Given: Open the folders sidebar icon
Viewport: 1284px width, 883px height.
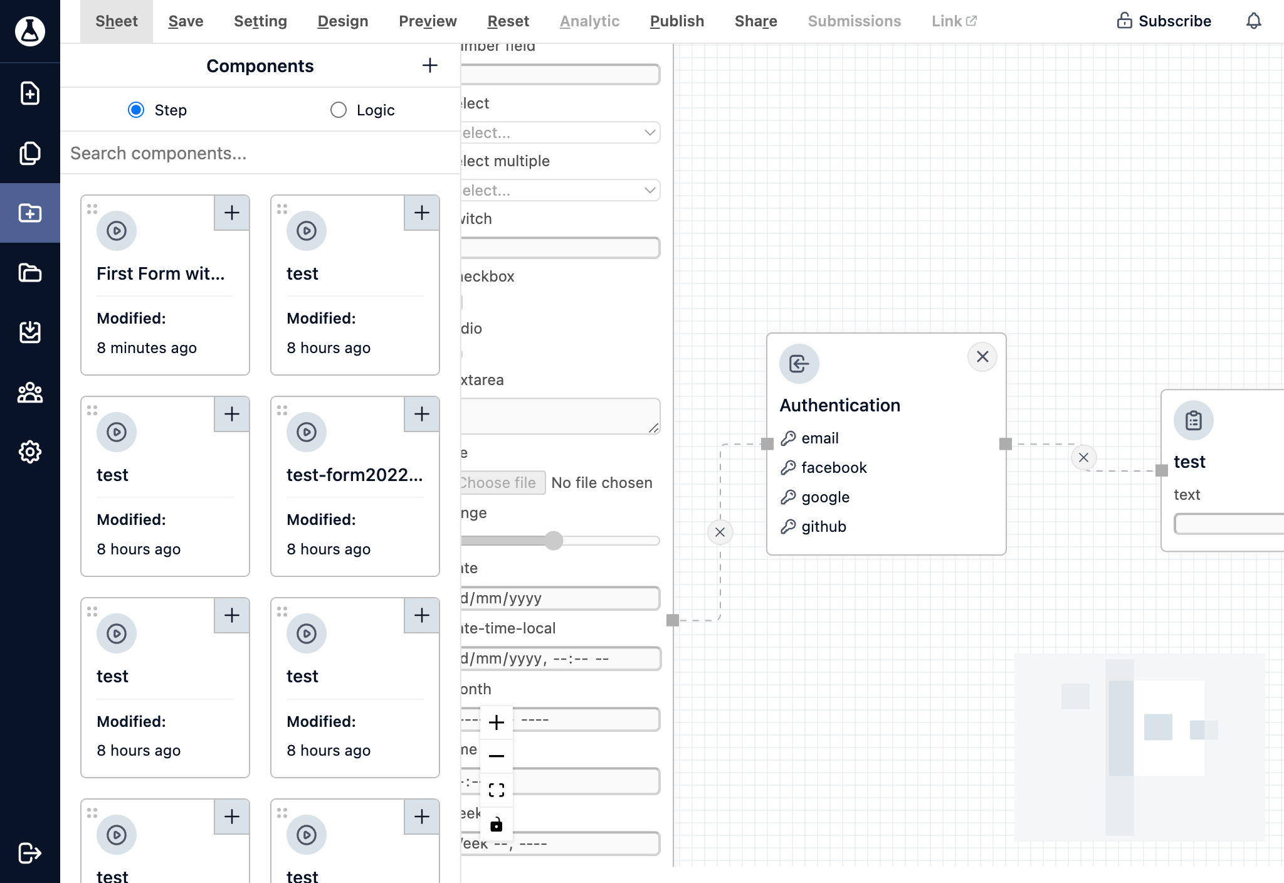Looking at the screenshot, I should [30, 273].
